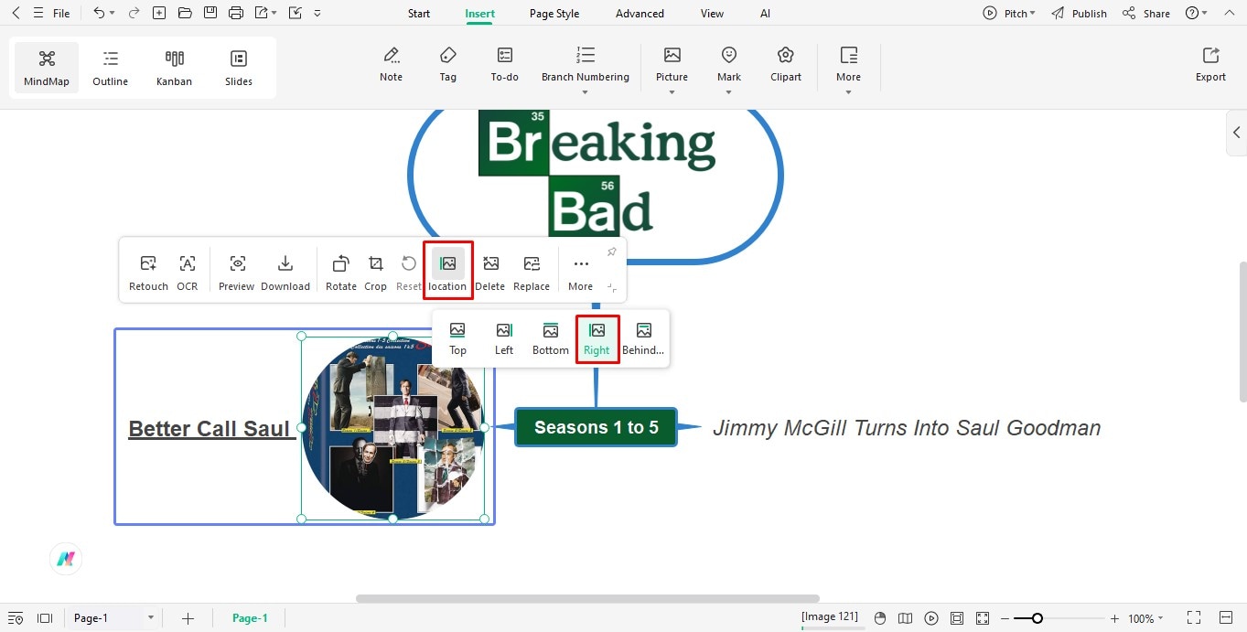
Task: Open the Advanced tab
Action: (x=640, y=14)
